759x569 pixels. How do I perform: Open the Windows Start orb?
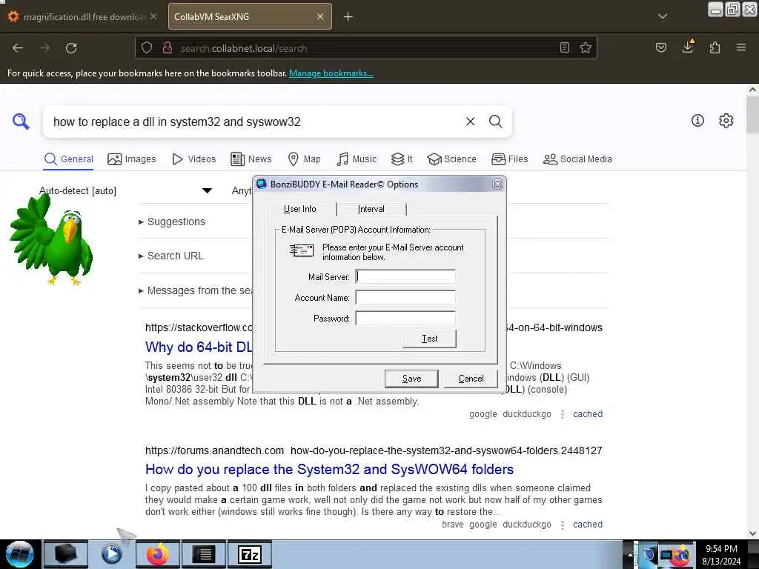point(19,554)
